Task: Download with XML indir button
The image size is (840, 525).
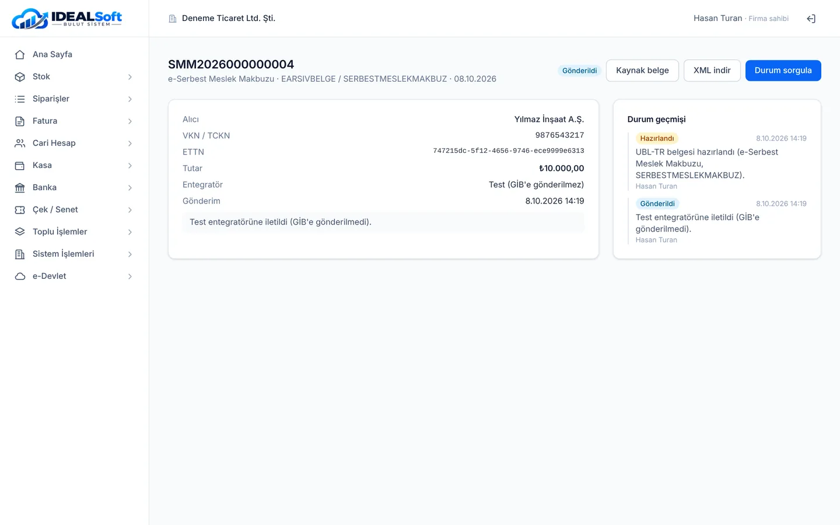Action: [x=712, y=71]
